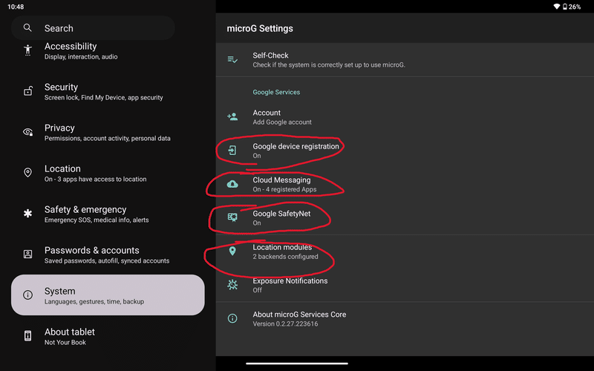Screen dimensions: 594x371
Task: Open Cloud Messaging settings
Action: click(405, 184)
